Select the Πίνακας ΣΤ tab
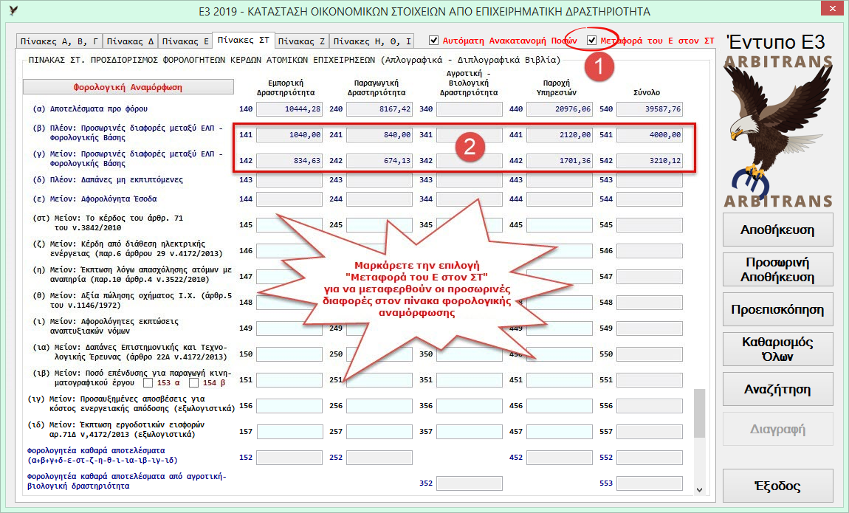 pos(243,40)
